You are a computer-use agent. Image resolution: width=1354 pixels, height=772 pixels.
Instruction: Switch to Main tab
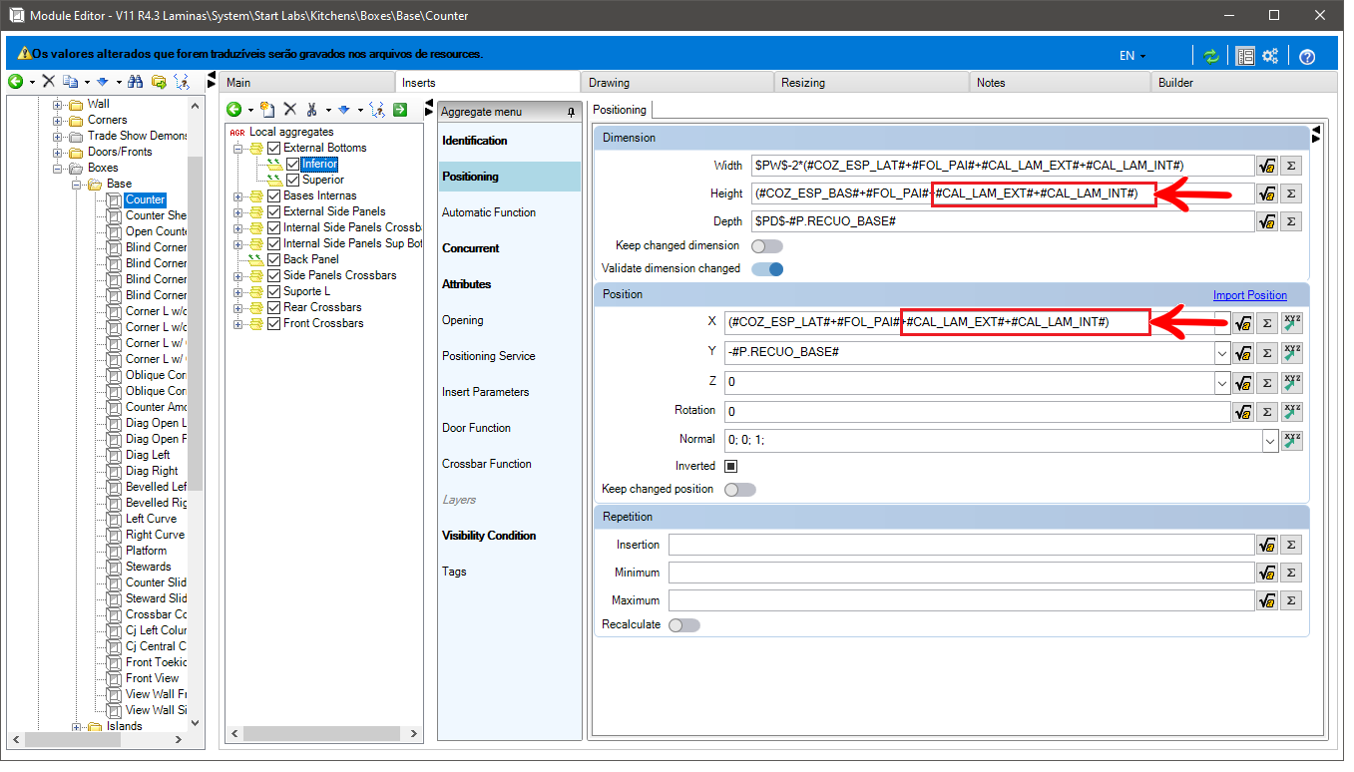pyautogui.click(x=306, y=83)
